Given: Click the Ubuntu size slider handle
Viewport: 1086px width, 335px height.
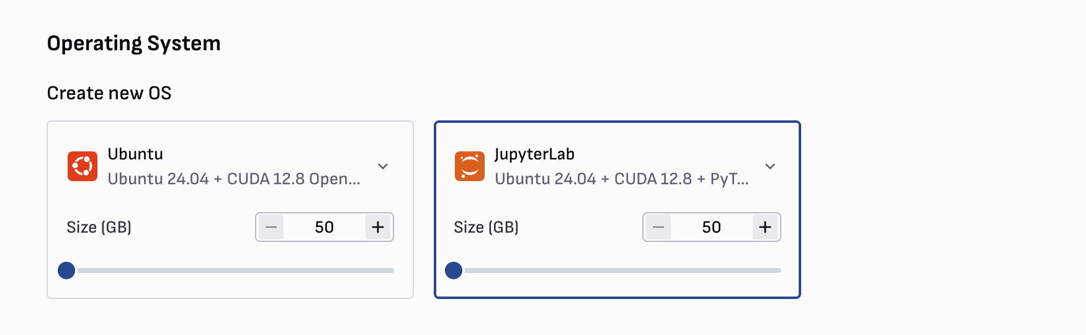Looking at the screenshot, I should [66, 270].
